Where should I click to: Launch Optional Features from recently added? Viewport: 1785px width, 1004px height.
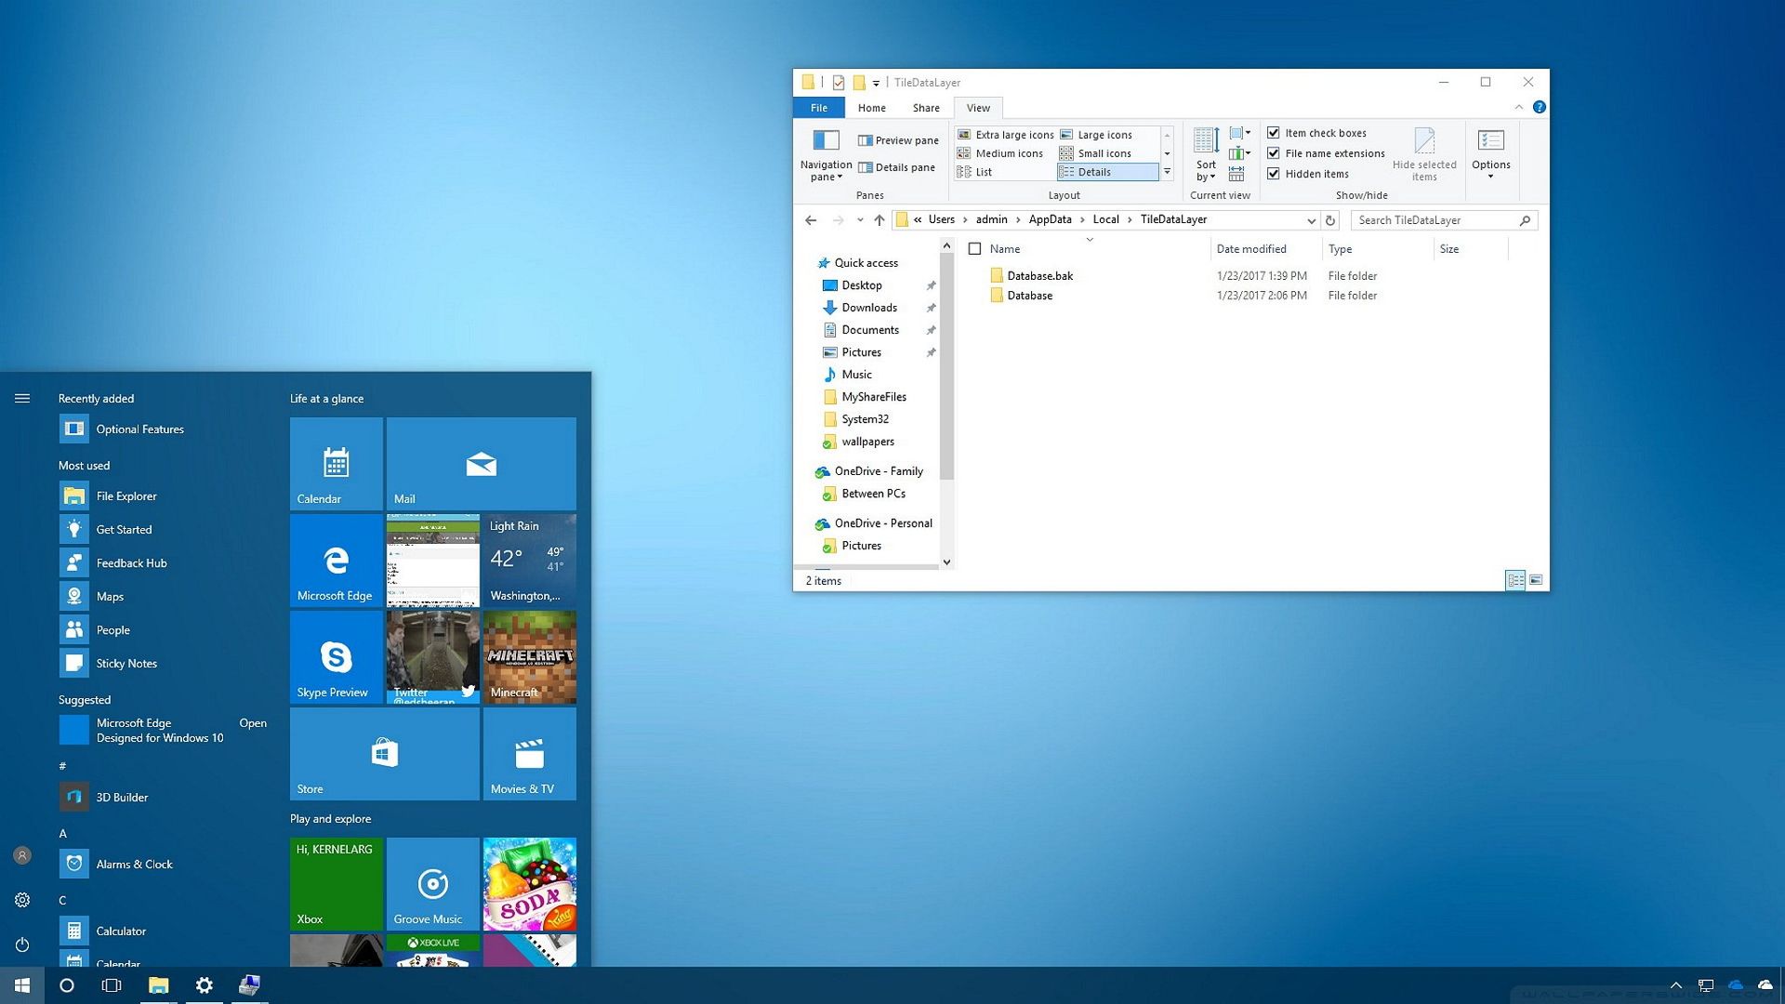tap(139, 429)
